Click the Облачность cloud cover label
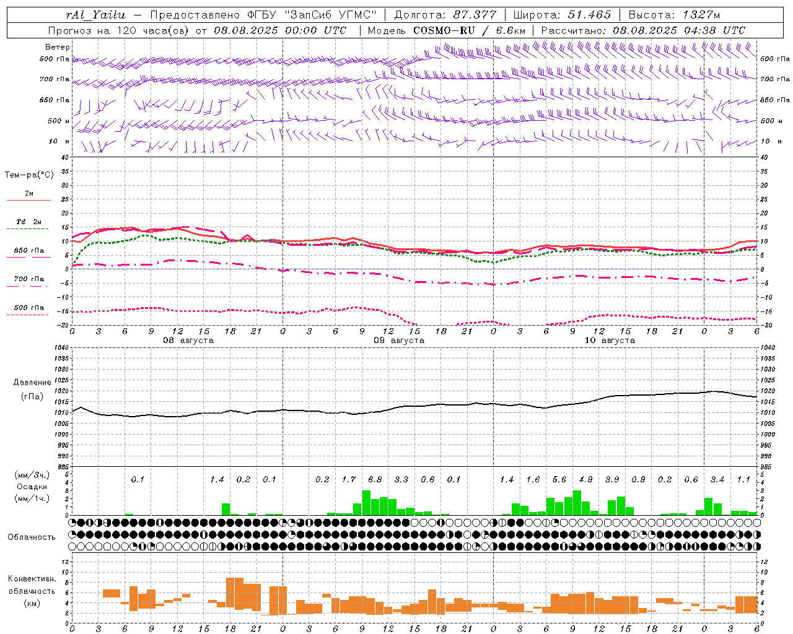This screenshot has height=634, width=793. point(32,537)
